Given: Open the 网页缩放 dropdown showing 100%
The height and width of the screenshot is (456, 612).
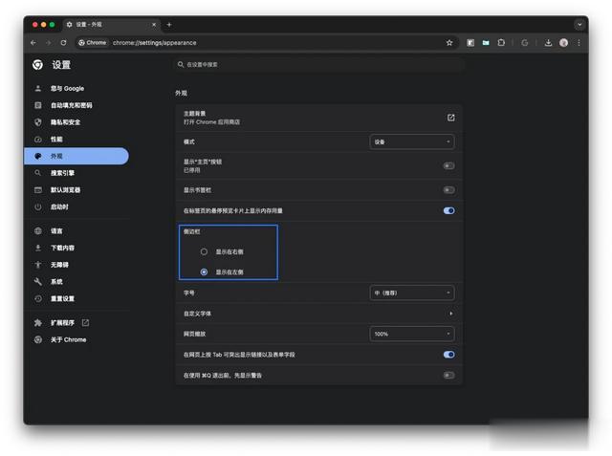Looking at the screenshot, I should [x=412, y=334].
